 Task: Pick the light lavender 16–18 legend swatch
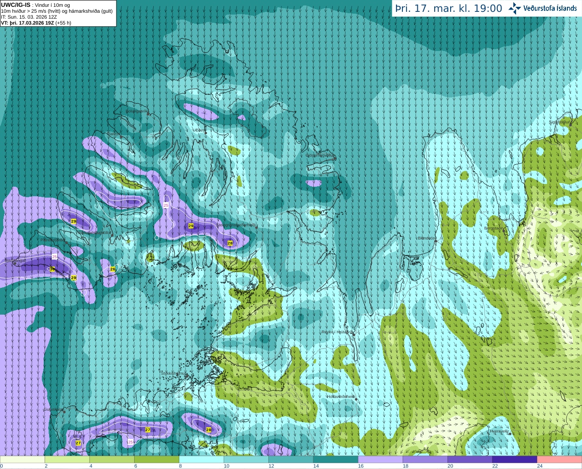[381, 459]
